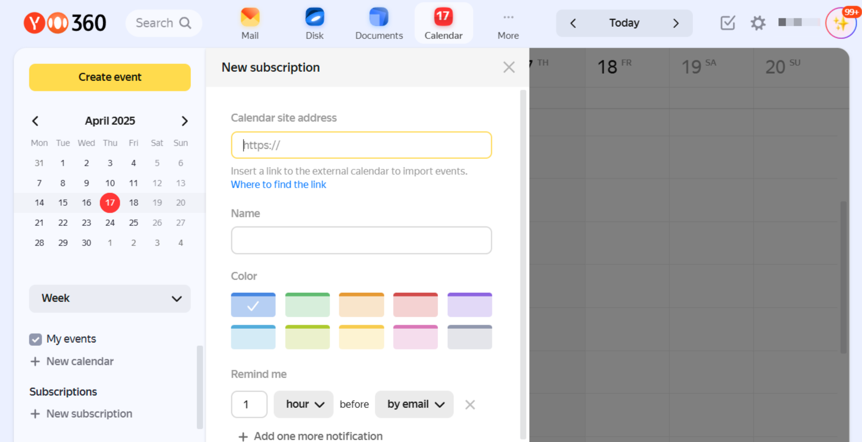The width and height of the screenshot is (862, 442).
Task: Open the tasks checklist icon
Action: tap(727, 23)
